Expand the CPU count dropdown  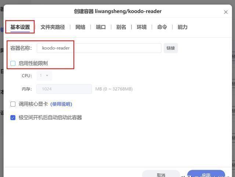[x=44, y=76]
